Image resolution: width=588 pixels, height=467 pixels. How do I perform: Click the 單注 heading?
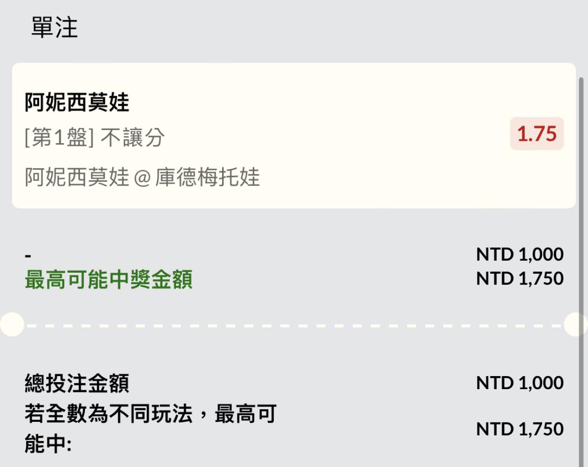[54, 27]
